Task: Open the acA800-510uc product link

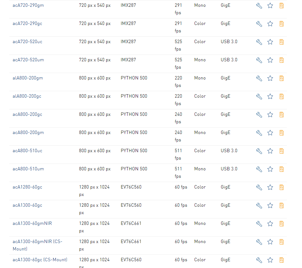Action: (x=27, y=151)
